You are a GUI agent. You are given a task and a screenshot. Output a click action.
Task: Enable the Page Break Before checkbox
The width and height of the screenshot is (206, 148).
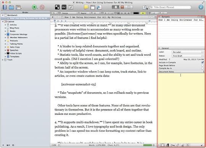(x=203, y=65)
